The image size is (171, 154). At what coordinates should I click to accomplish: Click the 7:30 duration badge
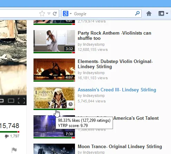(x=69, y=134)
